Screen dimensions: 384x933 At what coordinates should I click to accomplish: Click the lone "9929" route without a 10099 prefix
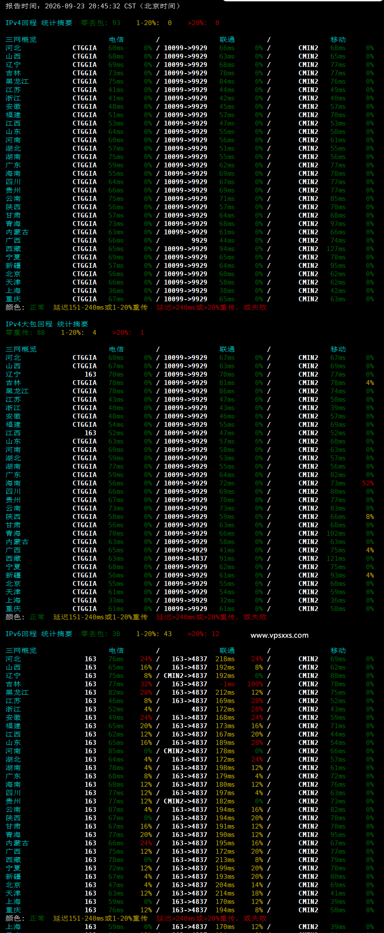pyautogui.click(x=199, y=241)
